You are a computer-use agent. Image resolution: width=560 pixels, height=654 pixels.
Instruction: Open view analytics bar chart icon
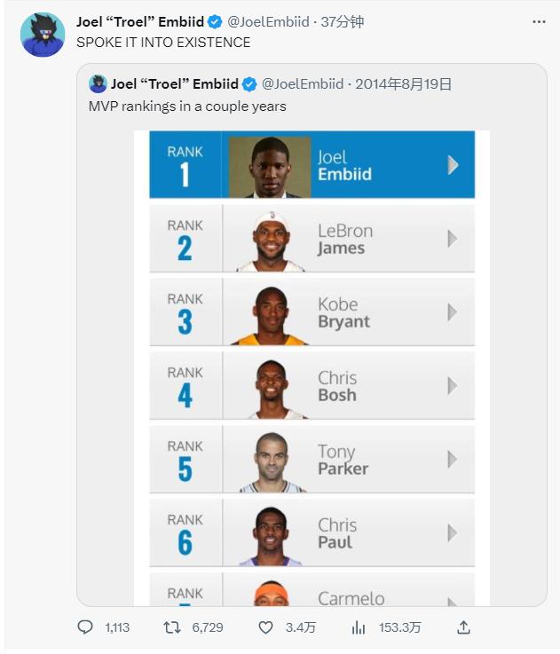[x=359, y=627]
